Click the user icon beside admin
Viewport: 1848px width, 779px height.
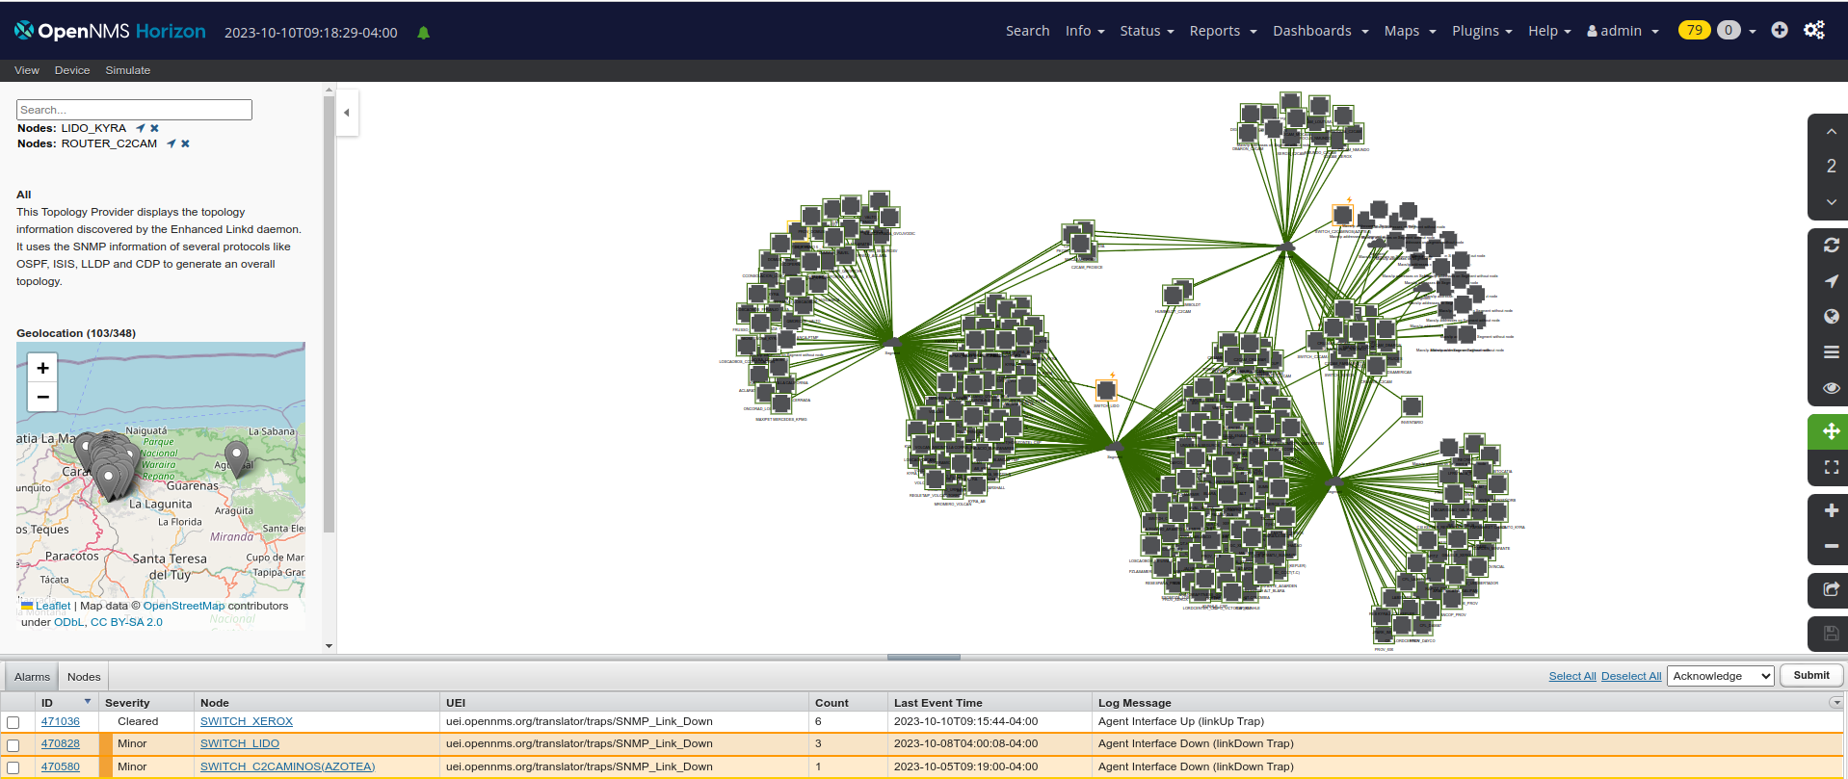(x=1592, y=31)
